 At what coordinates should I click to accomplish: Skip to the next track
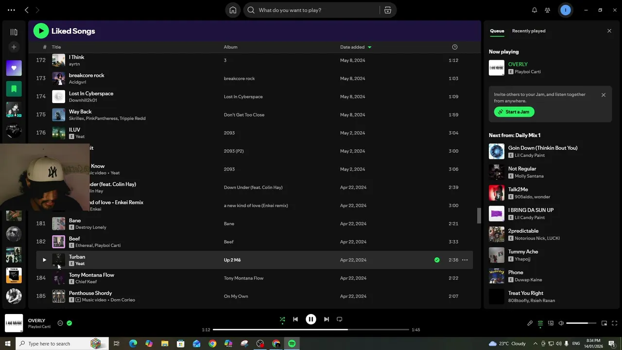tap(327, 319)
